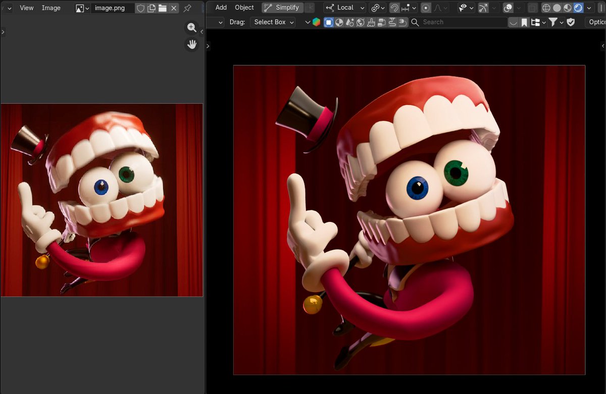Expand the 3D viewport toolbar arrow
Screen dimensions: 606x394
click(x=208, y=46)
